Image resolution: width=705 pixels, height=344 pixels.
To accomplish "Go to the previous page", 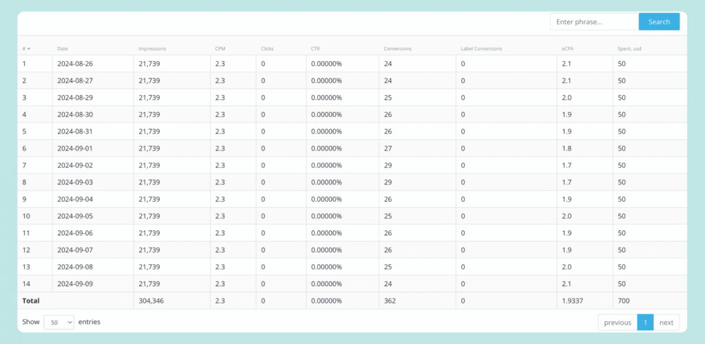I will pyautogui.click(x=618, y=323).
